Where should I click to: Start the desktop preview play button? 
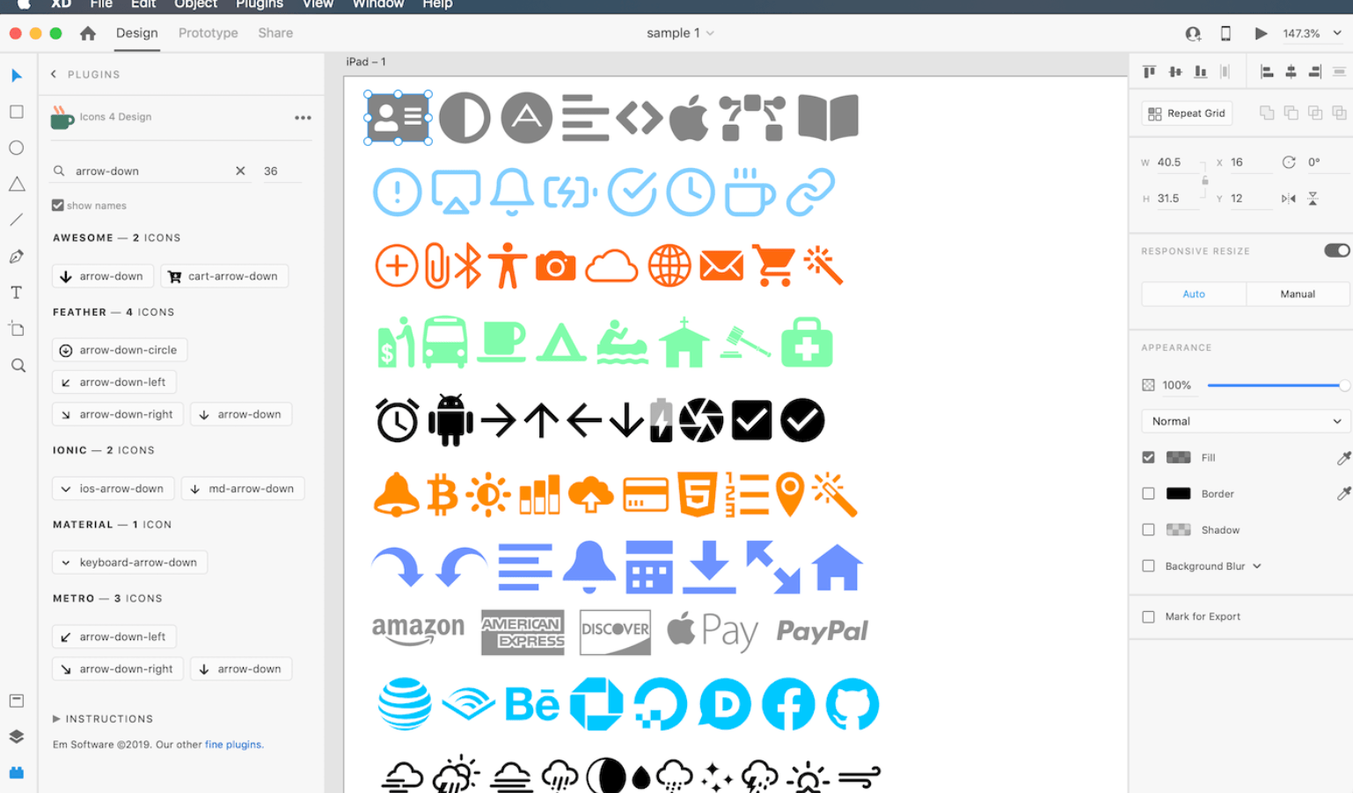[x=1261, y=33]
